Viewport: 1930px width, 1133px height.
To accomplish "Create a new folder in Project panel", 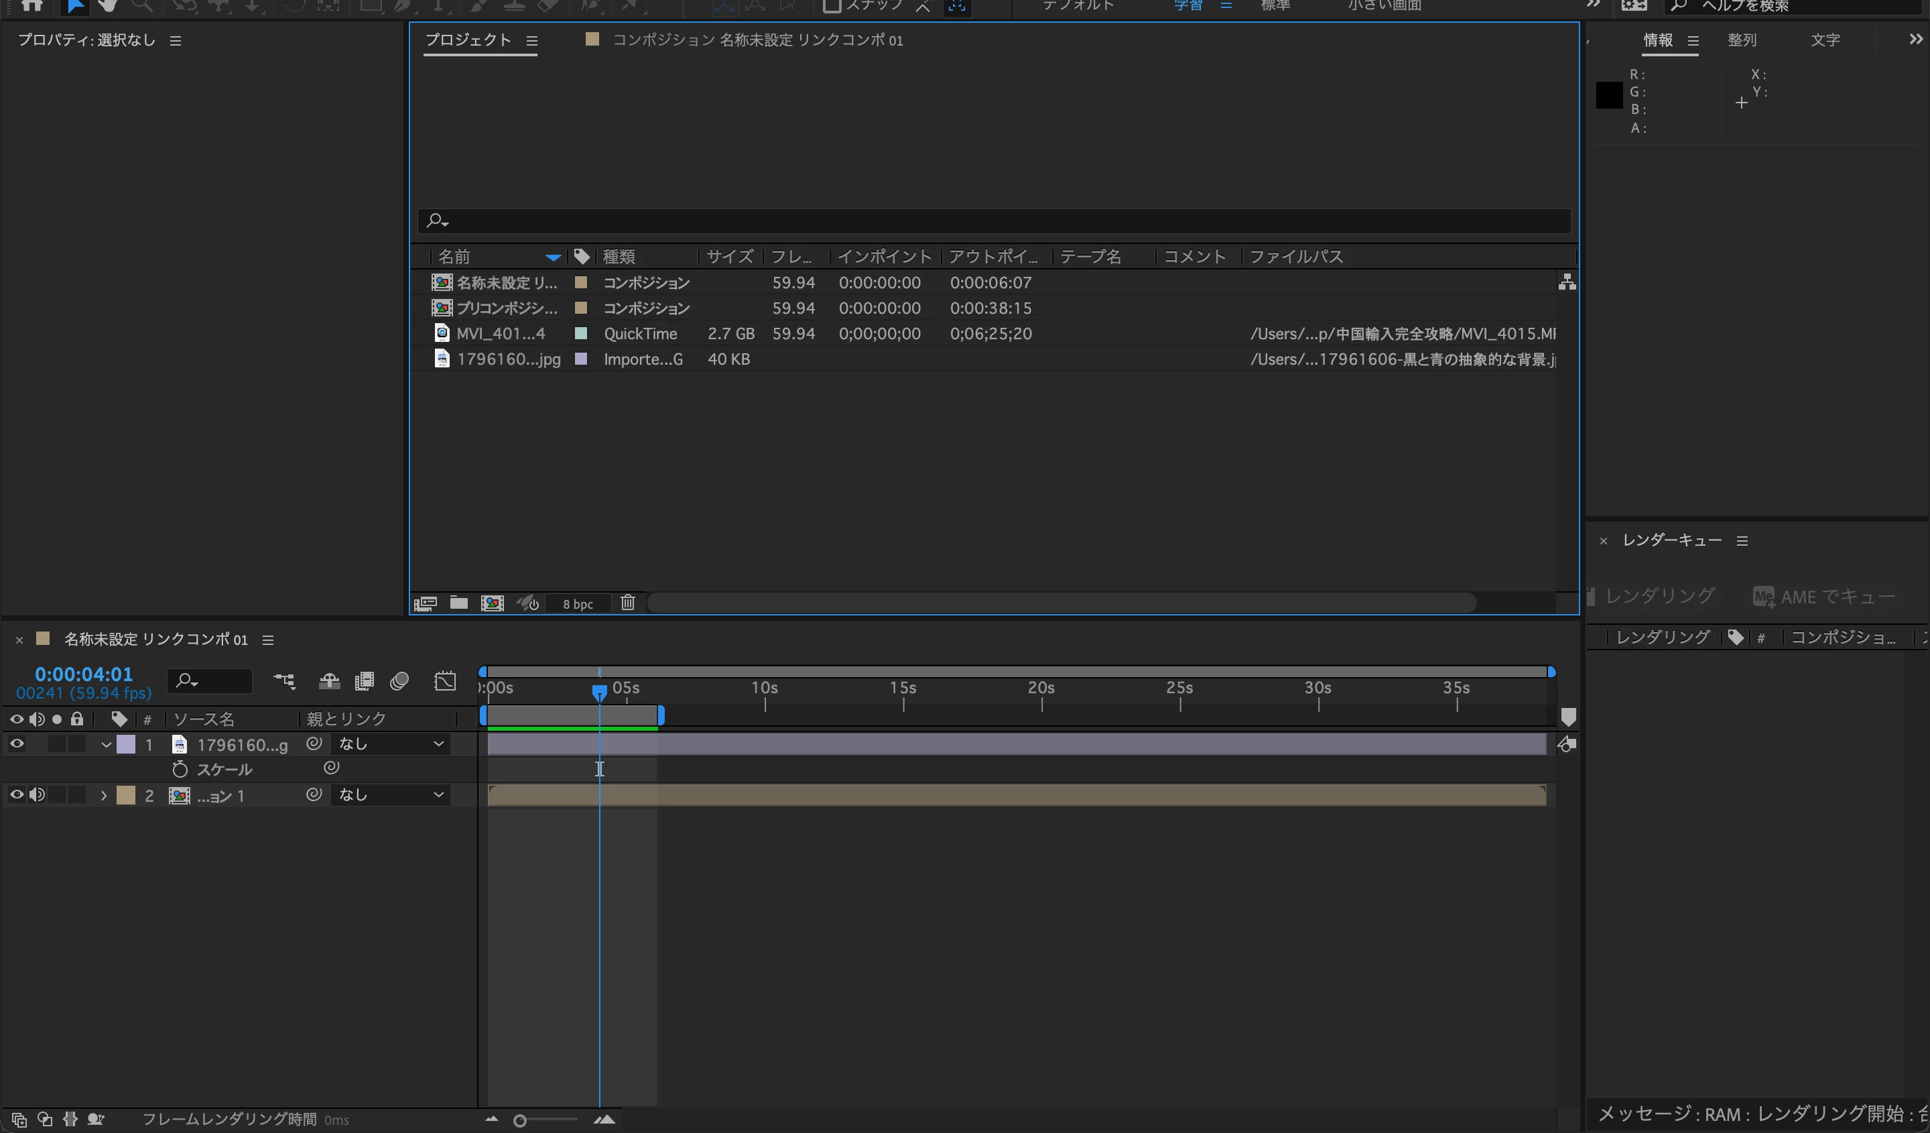I will pyautogui.click(x=459, y=603).
